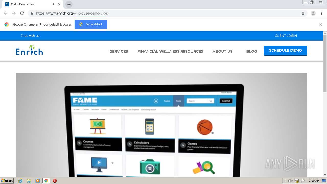
Task: Dismiss the default browser notification bar
Action: tap(321, 25)
